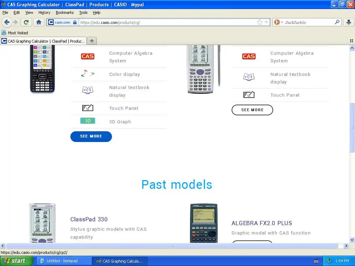
Task: Click the white outlined SEE MORE button
Action: 252,110
